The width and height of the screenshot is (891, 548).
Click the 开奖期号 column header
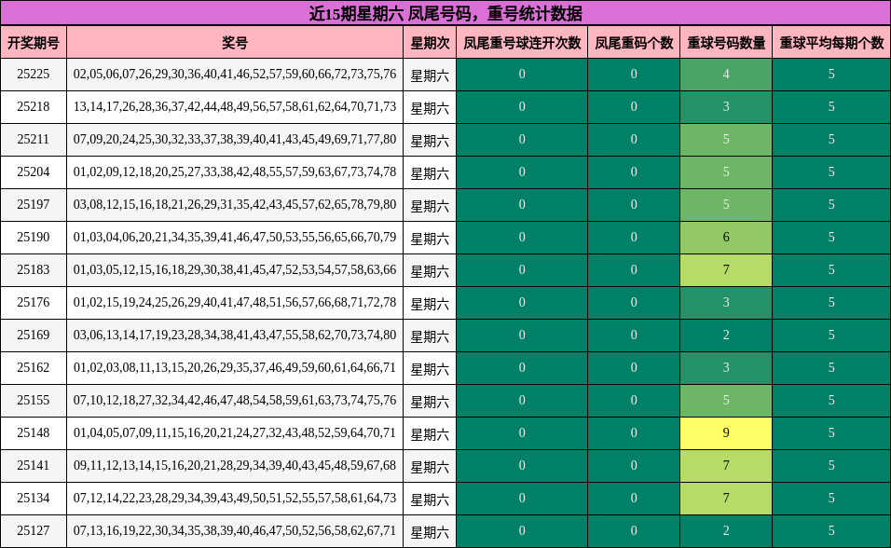[x=34, y=42]
